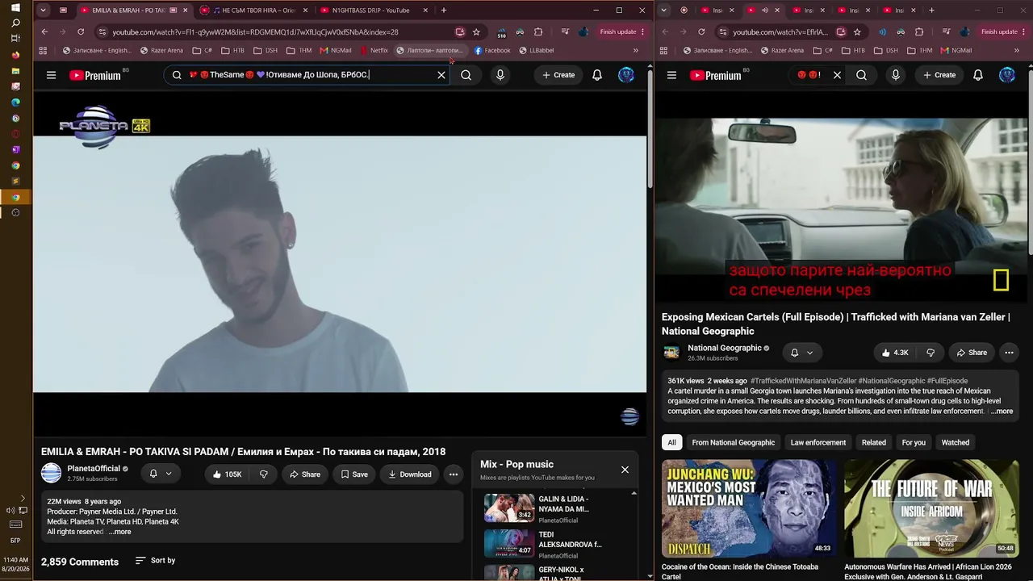Screen dimensions: 1033x581
Task: Open the YouTube guide menu in right window
Action: (x=671, y=75)
